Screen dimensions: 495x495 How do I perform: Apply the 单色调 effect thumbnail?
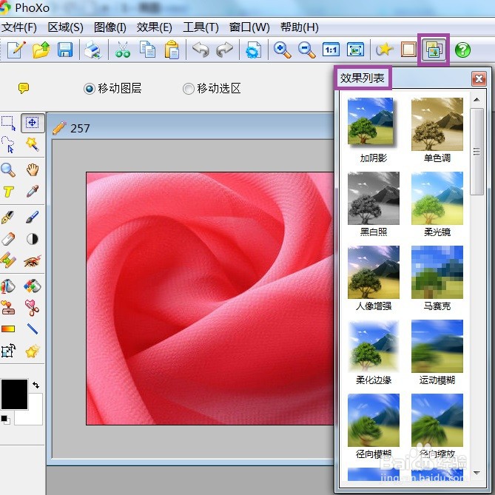tap(437, 124)
